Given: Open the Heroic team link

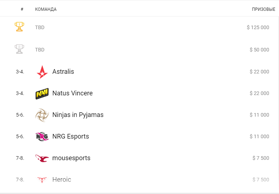Looking at the screenshot, I should pos(61,180).
